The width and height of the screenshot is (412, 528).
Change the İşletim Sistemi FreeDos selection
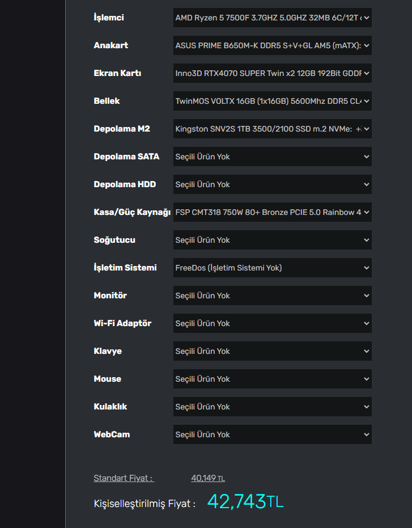pyautogui.click(x=272, y=268)
